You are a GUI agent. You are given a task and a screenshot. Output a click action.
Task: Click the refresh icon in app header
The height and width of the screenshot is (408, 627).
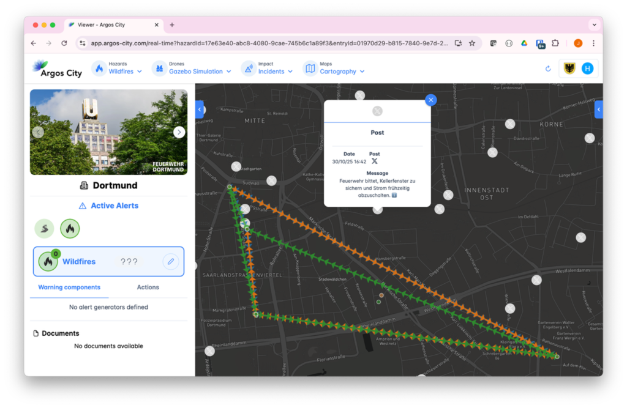(548, 69)
